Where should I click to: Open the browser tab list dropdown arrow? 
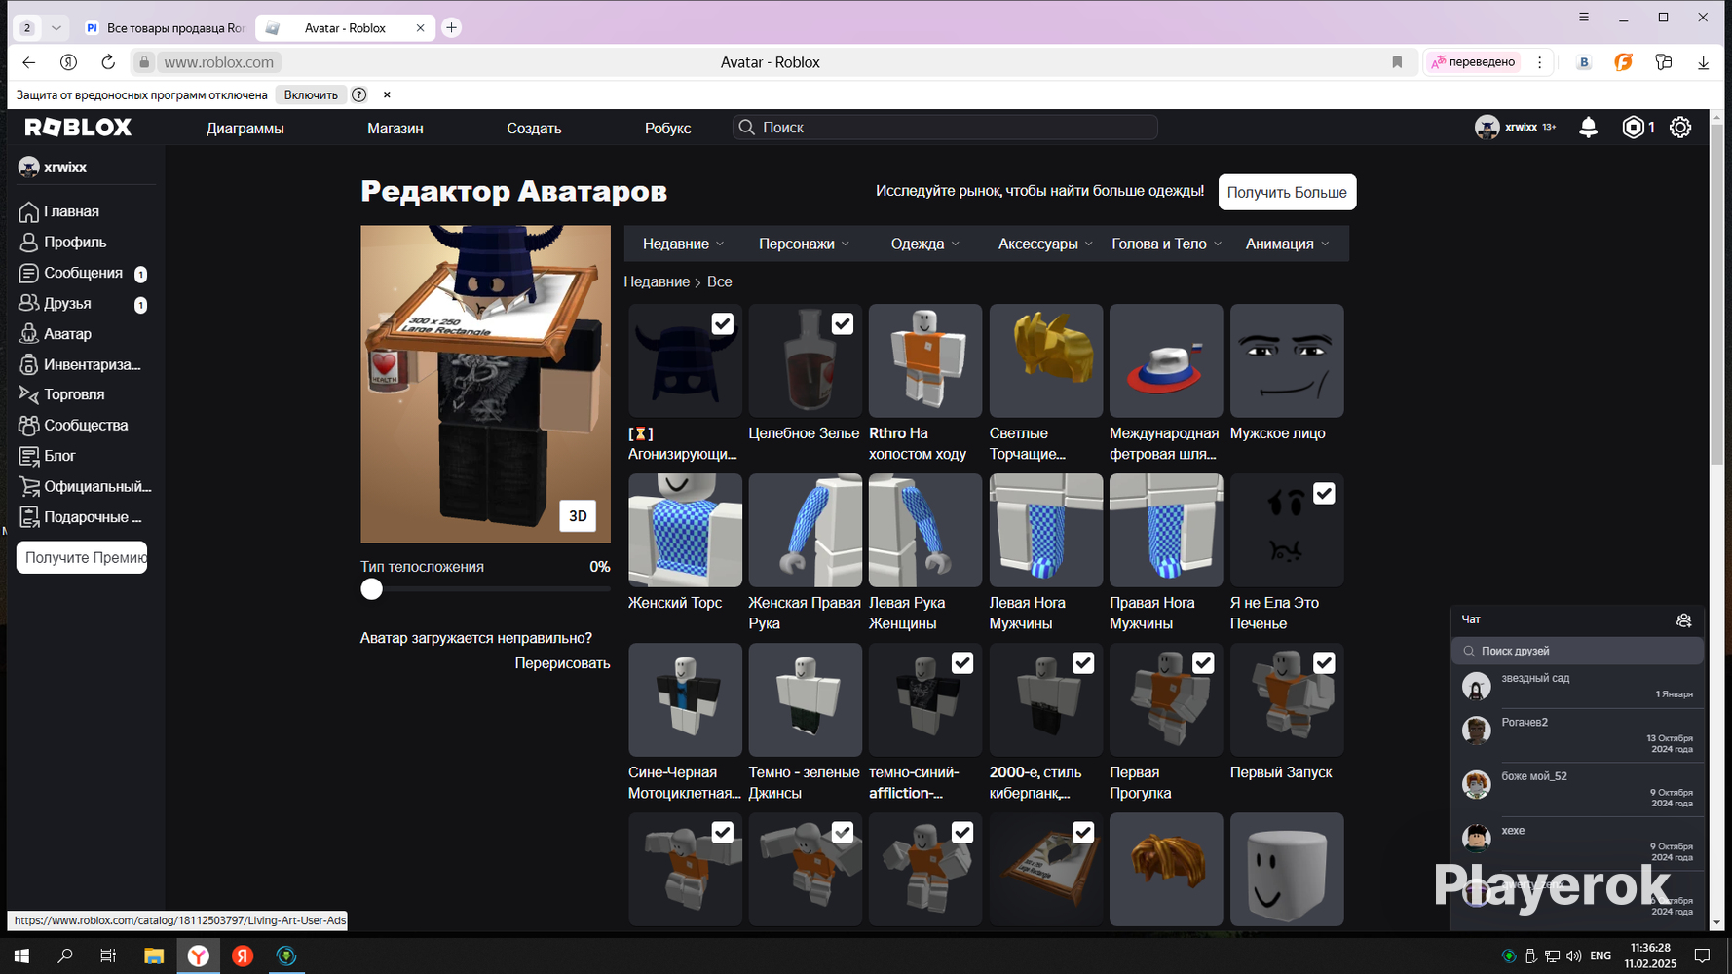pos(56,28)
